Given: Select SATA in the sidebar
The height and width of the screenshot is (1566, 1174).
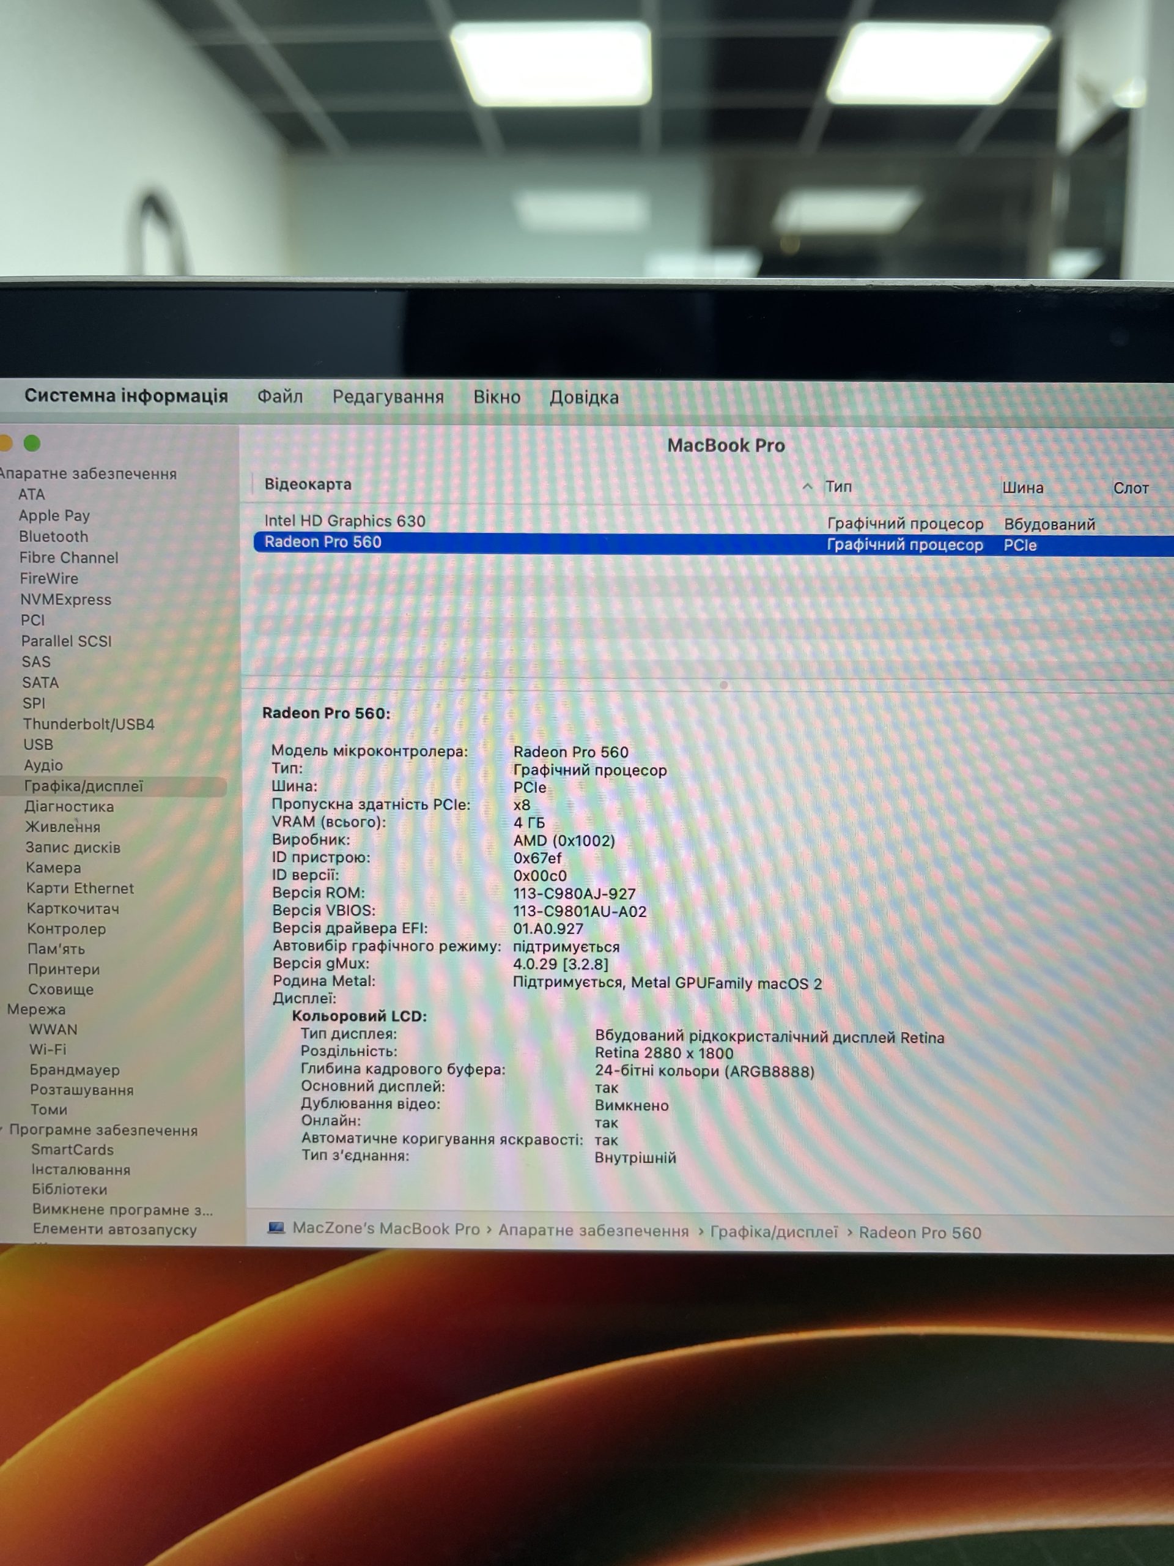Looking at the screenshot, I should coord(40,683).
